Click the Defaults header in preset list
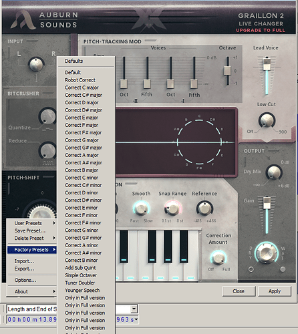Viewport: 298px width, 334px height. 86,61
